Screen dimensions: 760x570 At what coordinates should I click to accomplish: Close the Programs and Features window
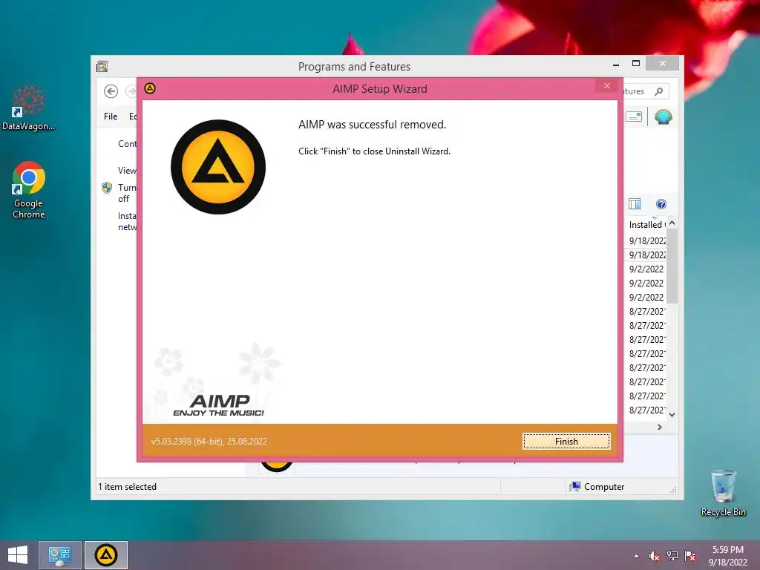(x=663, y=64)
